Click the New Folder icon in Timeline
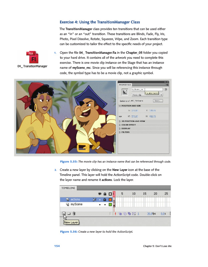Viewport: 208px width, 267px height. [x=68, y=213]
